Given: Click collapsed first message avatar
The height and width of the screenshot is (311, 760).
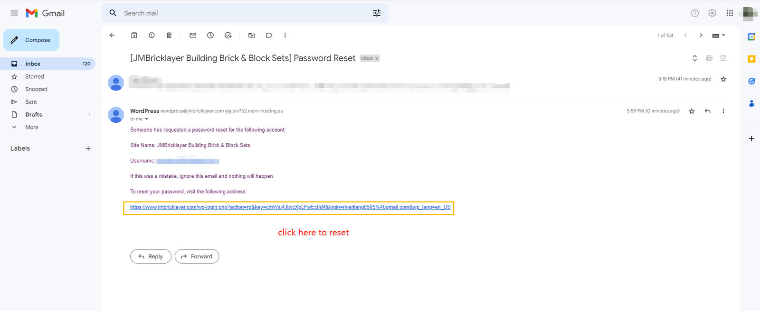Looking at the screenshot, I should click(x=116, y=82).
